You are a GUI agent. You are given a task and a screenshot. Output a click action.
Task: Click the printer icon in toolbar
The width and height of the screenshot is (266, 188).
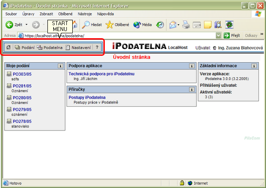click(x=186, y=25)
